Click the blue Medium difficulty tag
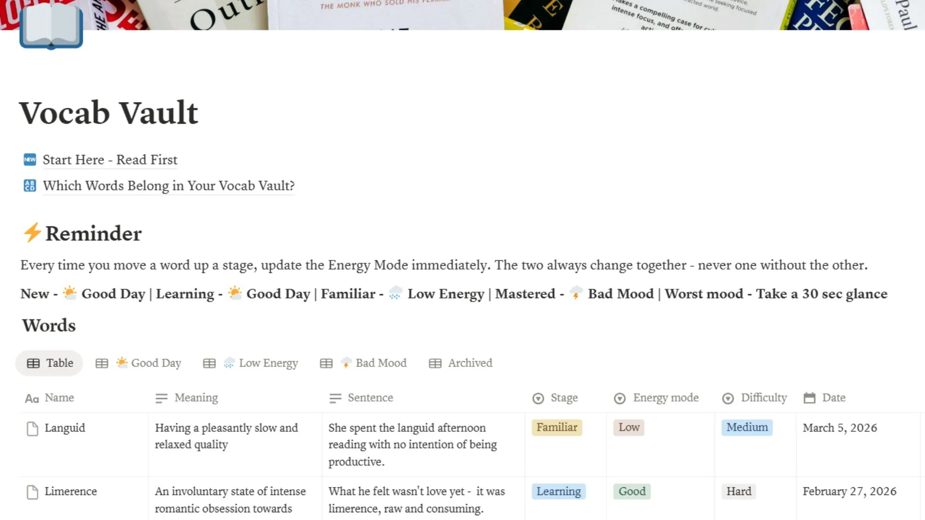 click(x=747, y=428)
